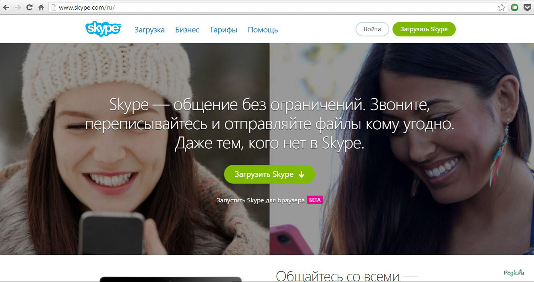Open the Загрузка menu item
The height and width of the screenshot is (282, 534).
point(150,29)
